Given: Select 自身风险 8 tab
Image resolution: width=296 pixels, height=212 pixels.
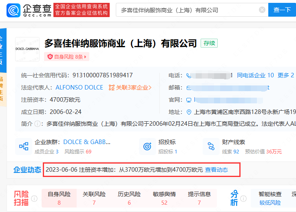Looking at the screenshot, I should [x=59, y=198].
